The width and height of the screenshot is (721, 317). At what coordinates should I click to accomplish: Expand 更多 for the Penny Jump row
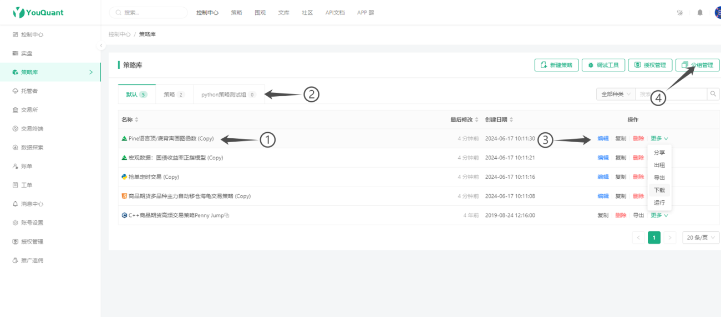[659, 215]
